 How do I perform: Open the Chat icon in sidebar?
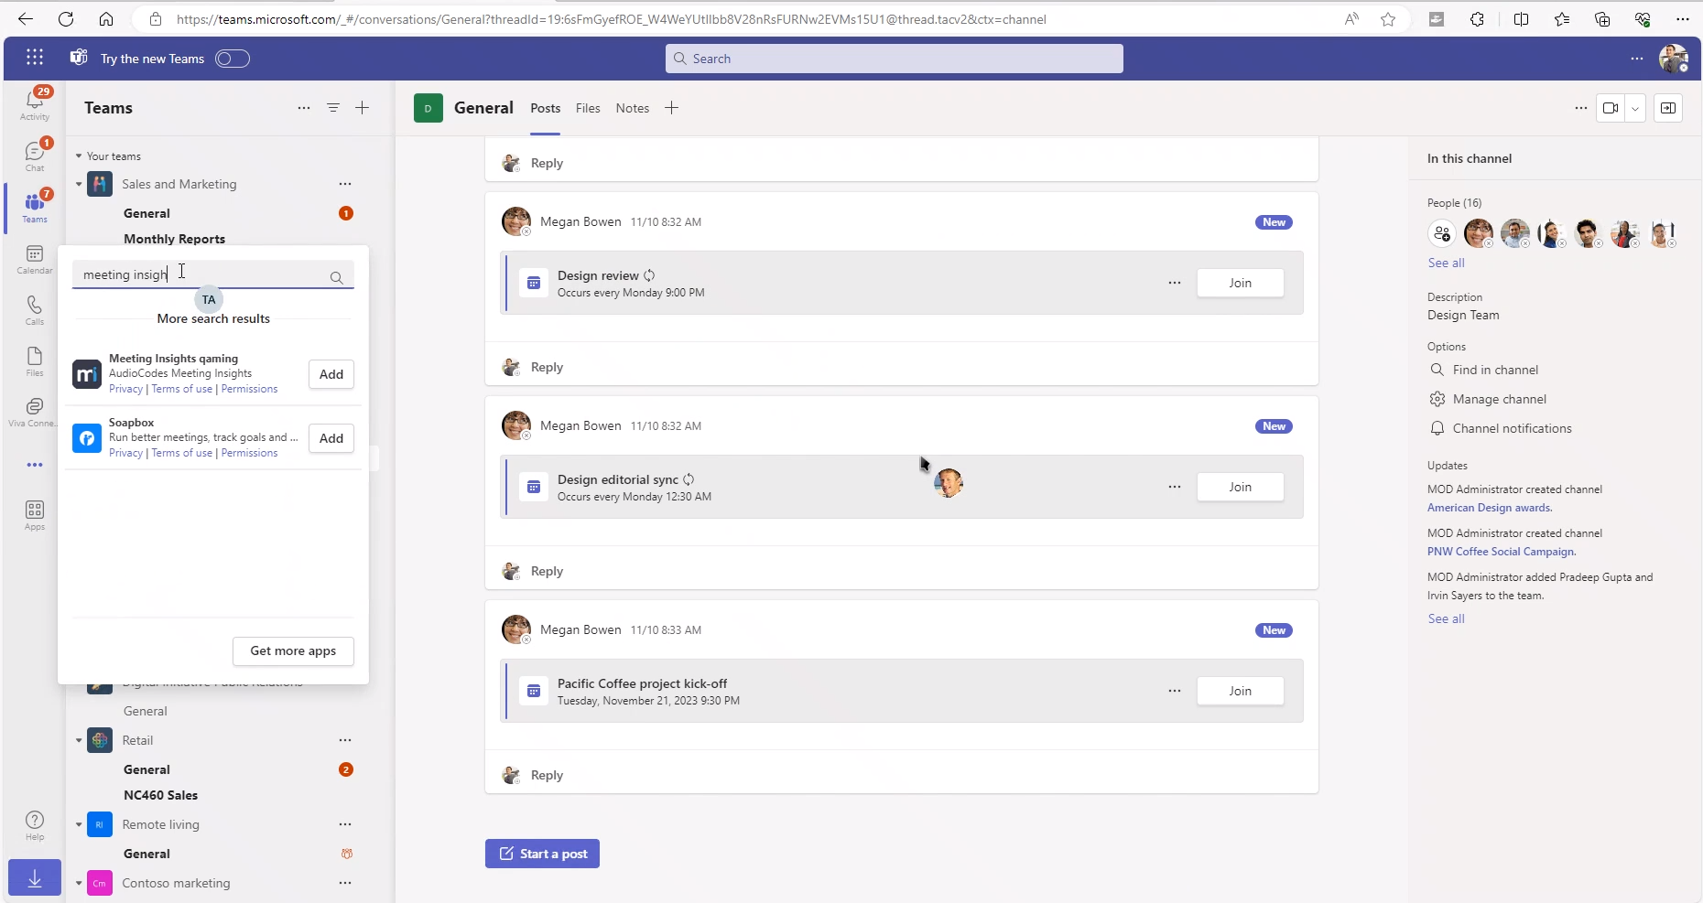pyautogui.click(x=35, y=155)
